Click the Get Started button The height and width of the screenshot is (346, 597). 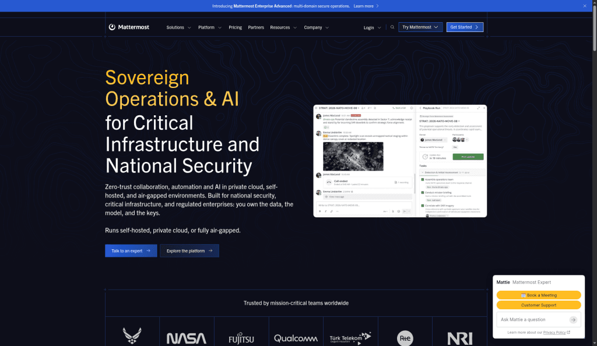click(x=465, y=27)
